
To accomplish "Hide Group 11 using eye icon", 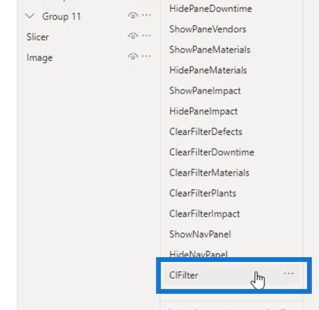I will pyautogui.click(x=133, y=16).
